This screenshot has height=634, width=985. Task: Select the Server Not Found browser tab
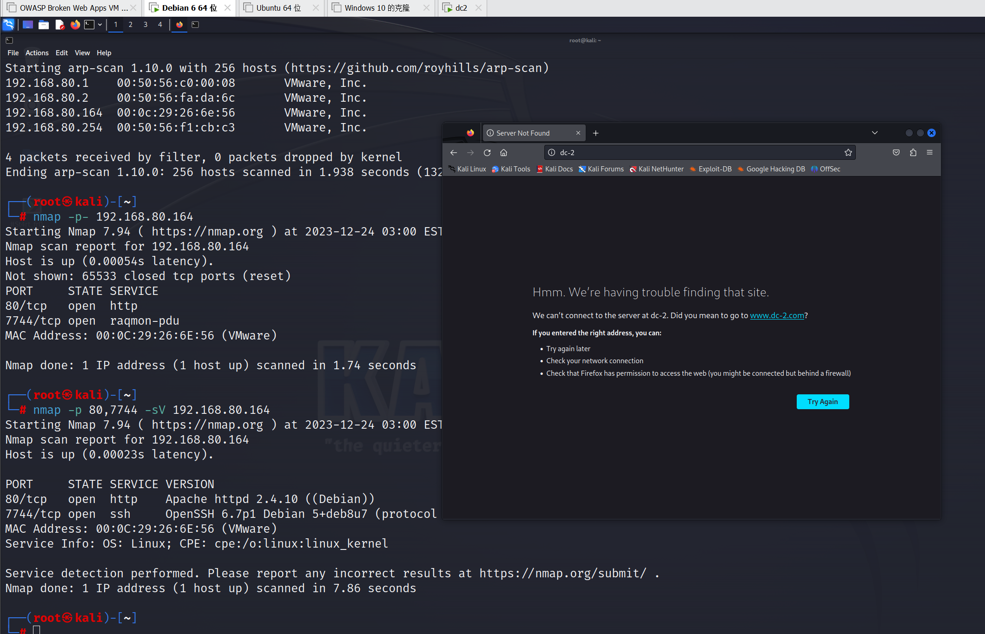(534, 133)
